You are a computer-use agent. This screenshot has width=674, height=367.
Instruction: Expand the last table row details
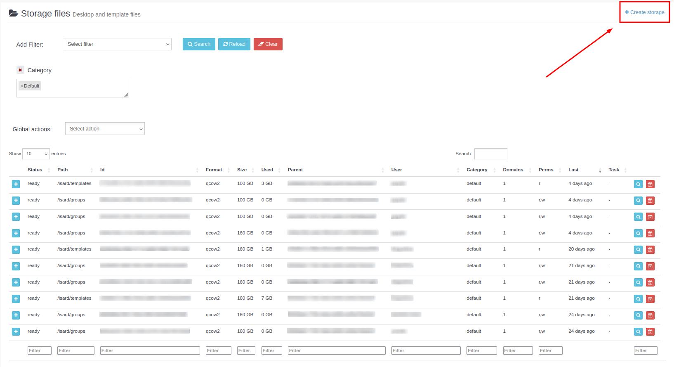pos(16,332)
